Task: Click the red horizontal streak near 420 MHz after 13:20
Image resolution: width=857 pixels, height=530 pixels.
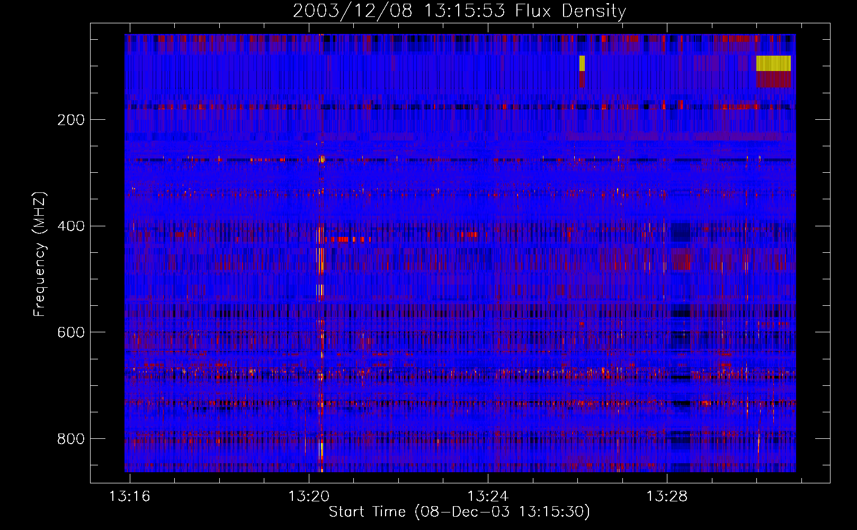Action: [x=347, y=240]
